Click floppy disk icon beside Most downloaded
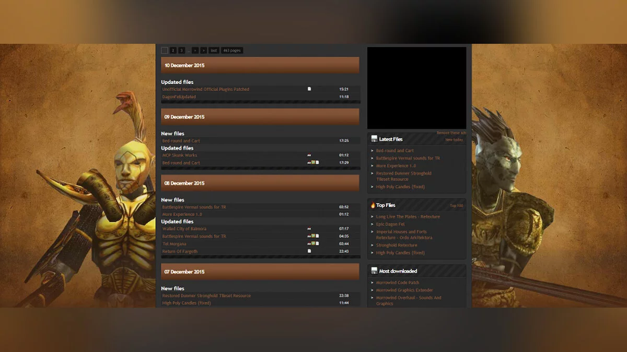The image size is (627, 352). (x=374, y=271)
